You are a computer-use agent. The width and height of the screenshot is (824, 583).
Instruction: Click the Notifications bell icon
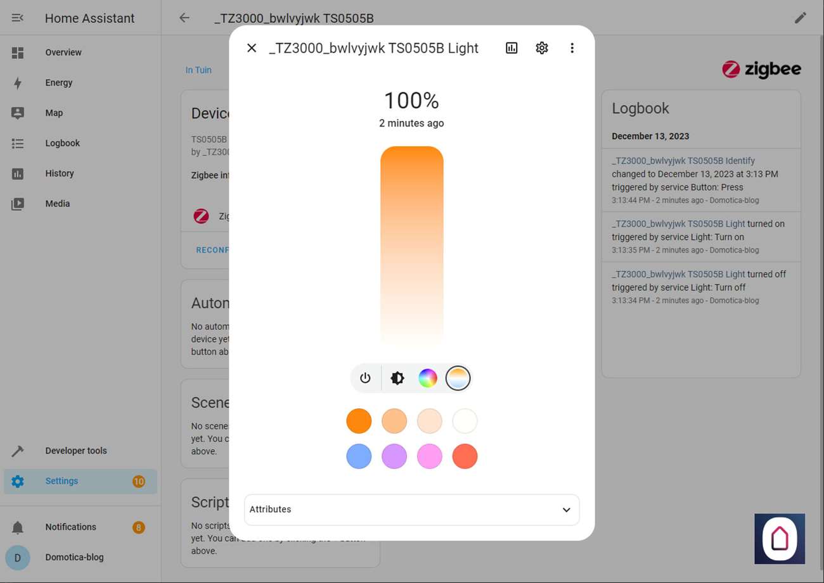[18, 527]
